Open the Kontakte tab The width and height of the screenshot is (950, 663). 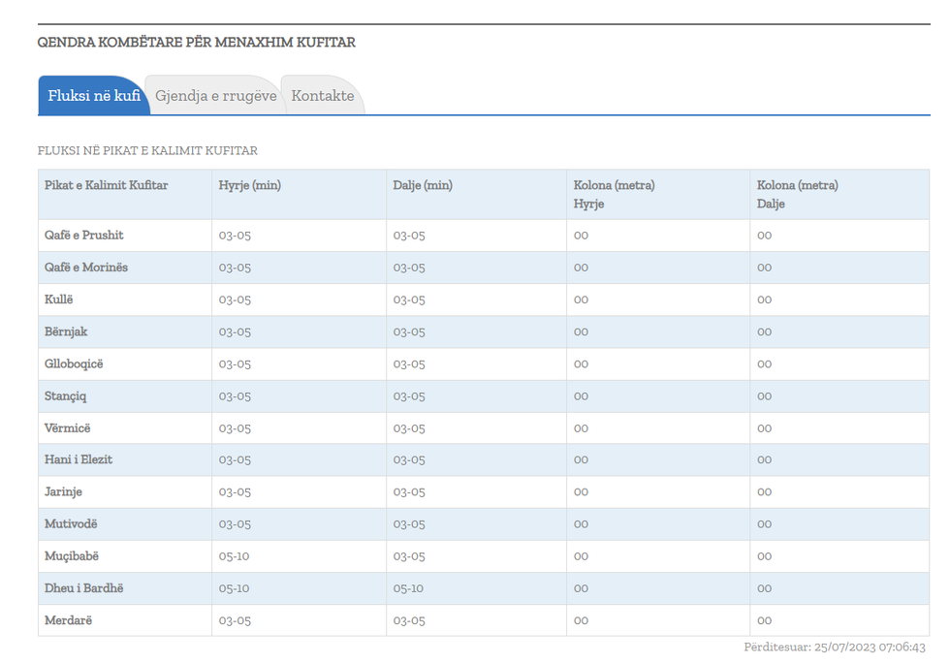(322, 96)
